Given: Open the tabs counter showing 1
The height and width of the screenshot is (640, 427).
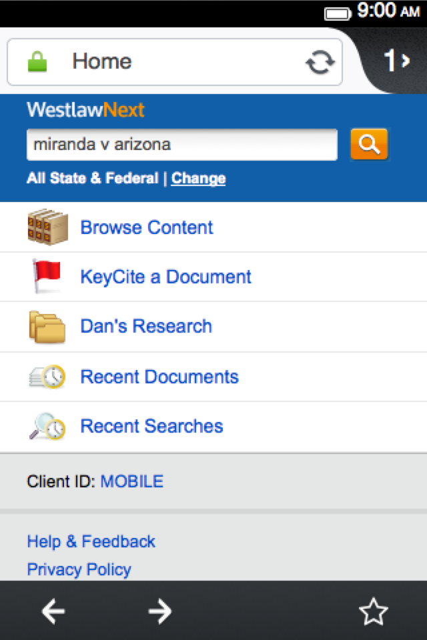Looking at the screenshot, I should click(x=396, y=61).
